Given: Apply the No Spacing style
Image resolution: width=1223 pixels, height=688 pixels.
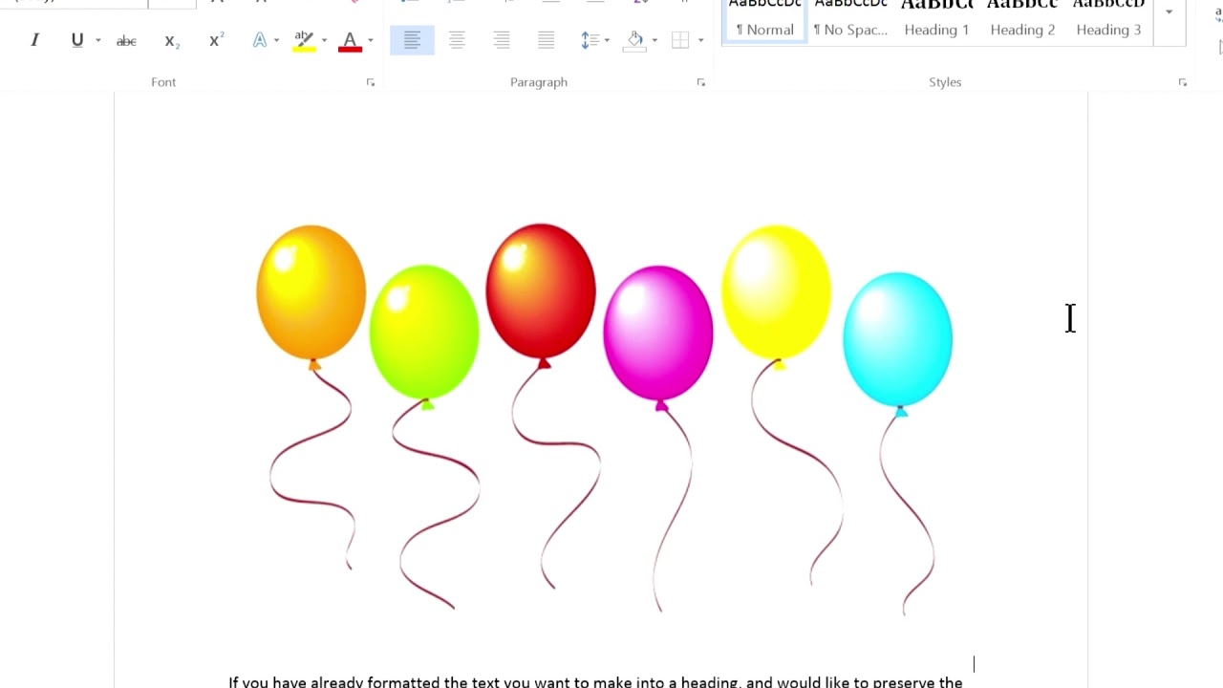Looking at the screenshot, I should (850, 21).
